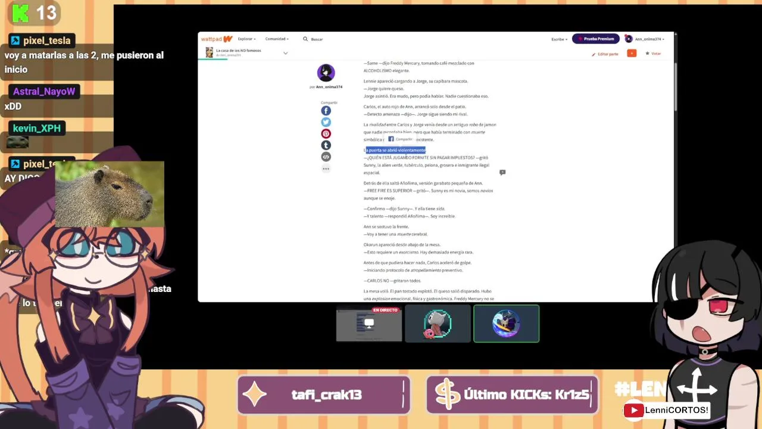Click the search magnifier icon

pos(305,39)
